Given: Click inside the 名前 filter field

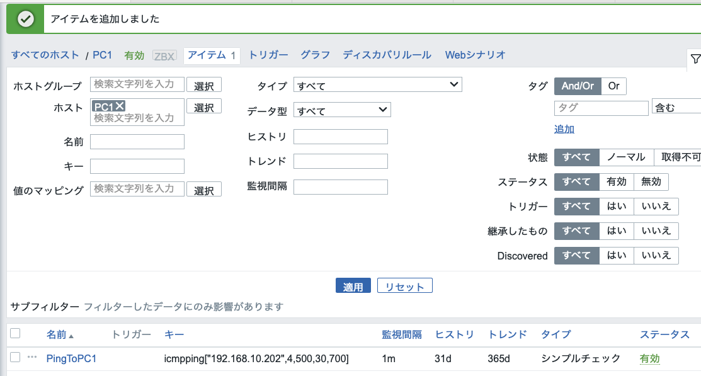Looking at the screenshot, I should click(x=137, y=141).
